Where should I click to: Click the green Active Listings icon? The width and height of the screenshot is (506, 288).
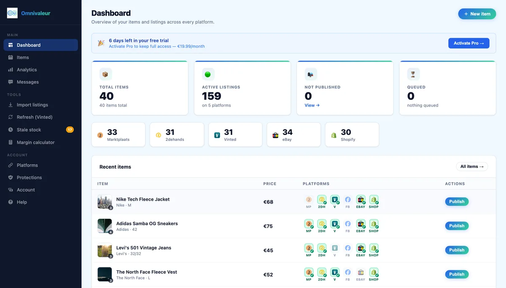click(208, 74)
